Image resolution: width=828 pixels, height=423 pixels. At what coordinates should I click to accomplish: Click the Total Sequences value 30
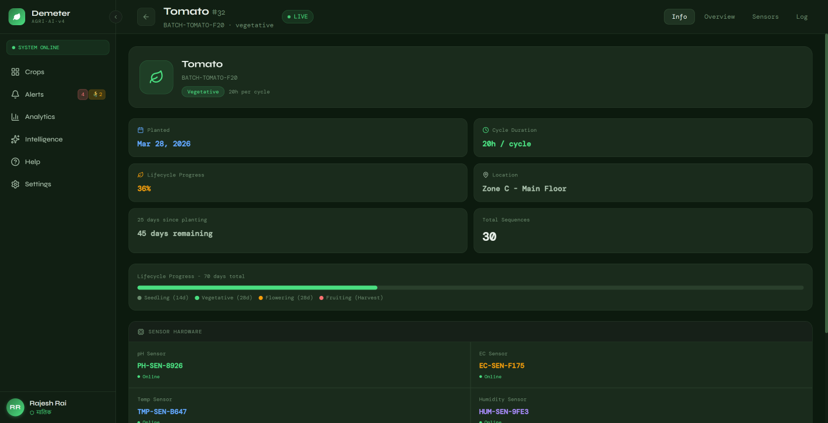click(489, 237)
